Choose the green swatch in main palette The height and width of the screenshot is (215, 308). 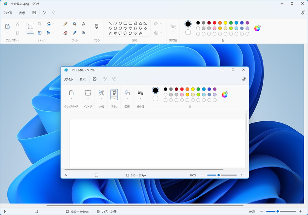coord(231,23)
